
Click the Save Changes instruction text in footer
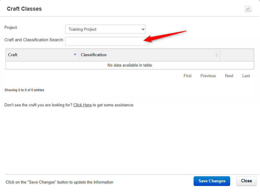click(59, 182)
